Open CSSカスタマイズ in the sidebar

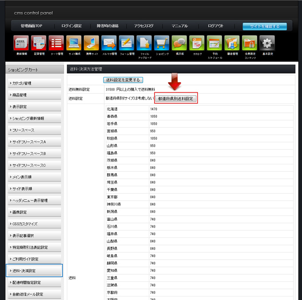(34, 224)
